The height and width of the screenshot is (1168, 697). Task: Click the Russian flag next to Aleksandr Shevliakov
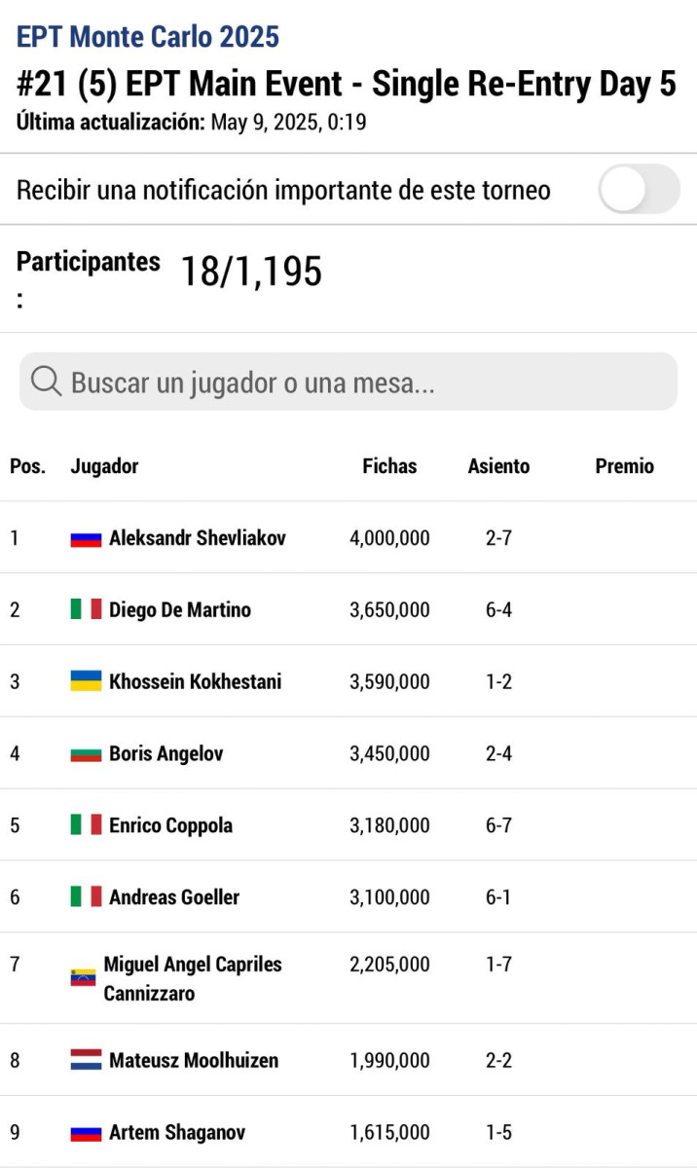(86, 538)
